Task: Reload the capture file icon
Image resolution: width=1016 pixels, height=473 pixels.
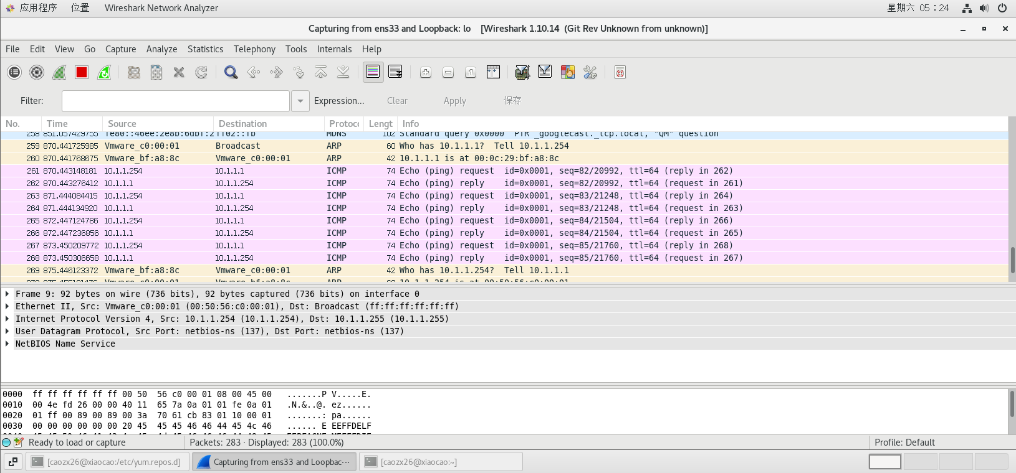Action: [201, 72]
